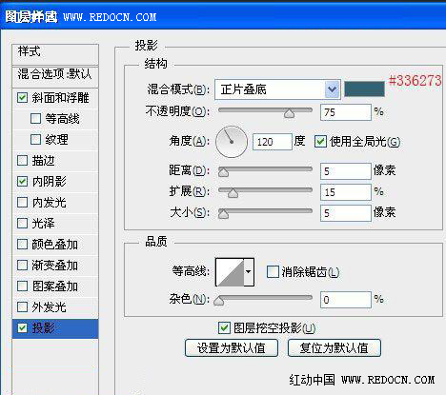This screenshot has width=446, height=395.
Task: Click the 扩展 slider handle
Action: pyautogui.click(x=233, y=192)
